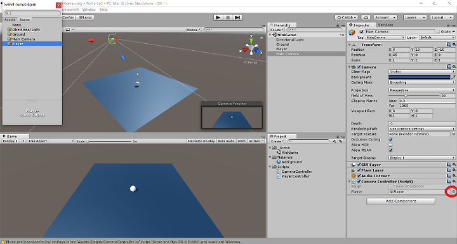457x244 pixels.
Task: Open the Player field object picker circle
Action: point(453,191)
